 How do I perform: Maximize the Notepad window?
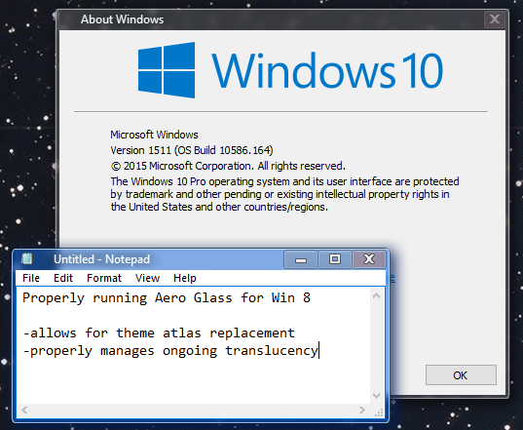click(x=335, y=259)
